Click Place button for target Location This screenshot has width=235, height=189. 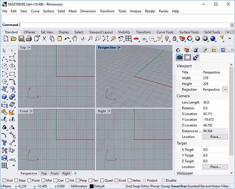(x=215, y=167)
